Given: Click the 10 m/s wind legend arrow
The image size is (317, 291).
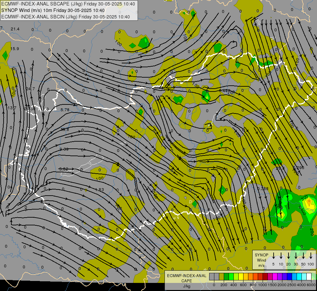Looking at the screenshot, I should tap(281, 255).
